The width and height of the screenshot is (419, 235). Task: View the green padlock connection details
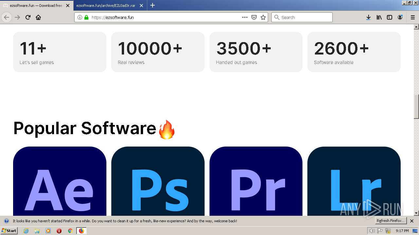coord(86,17)
